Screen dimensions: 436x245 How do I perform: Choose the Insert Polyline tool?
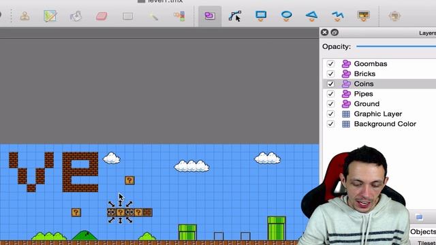pos(338,16)
